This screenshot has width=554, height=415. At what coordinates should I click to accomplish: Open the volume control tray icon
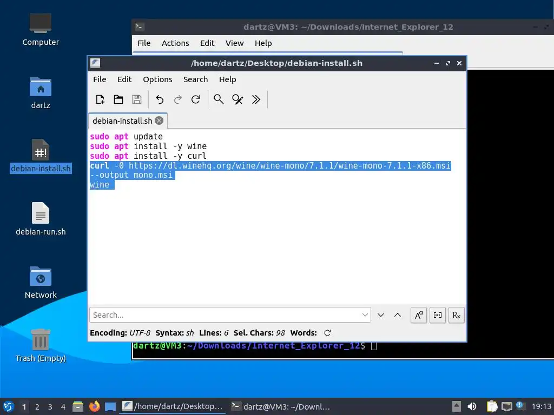472,406
